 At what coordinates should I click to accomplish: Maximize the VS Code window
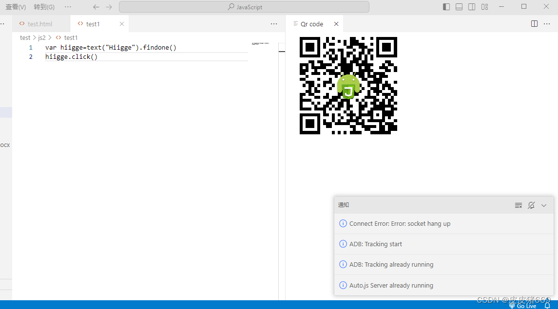(524, 7)
